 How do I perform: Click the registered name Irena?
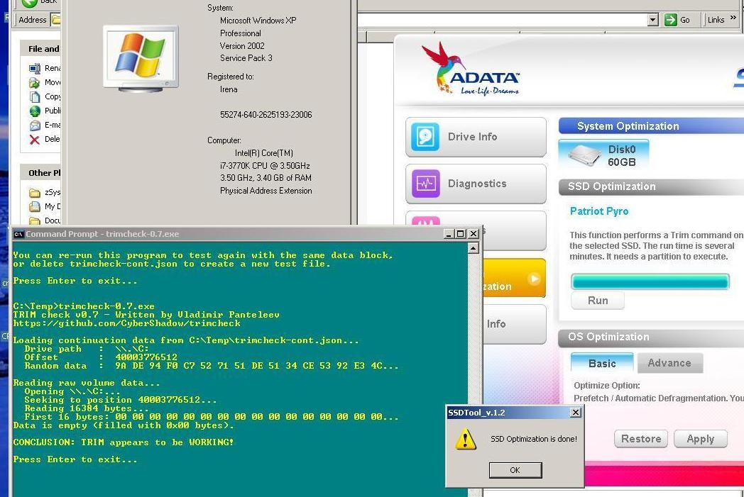[229, 89]
